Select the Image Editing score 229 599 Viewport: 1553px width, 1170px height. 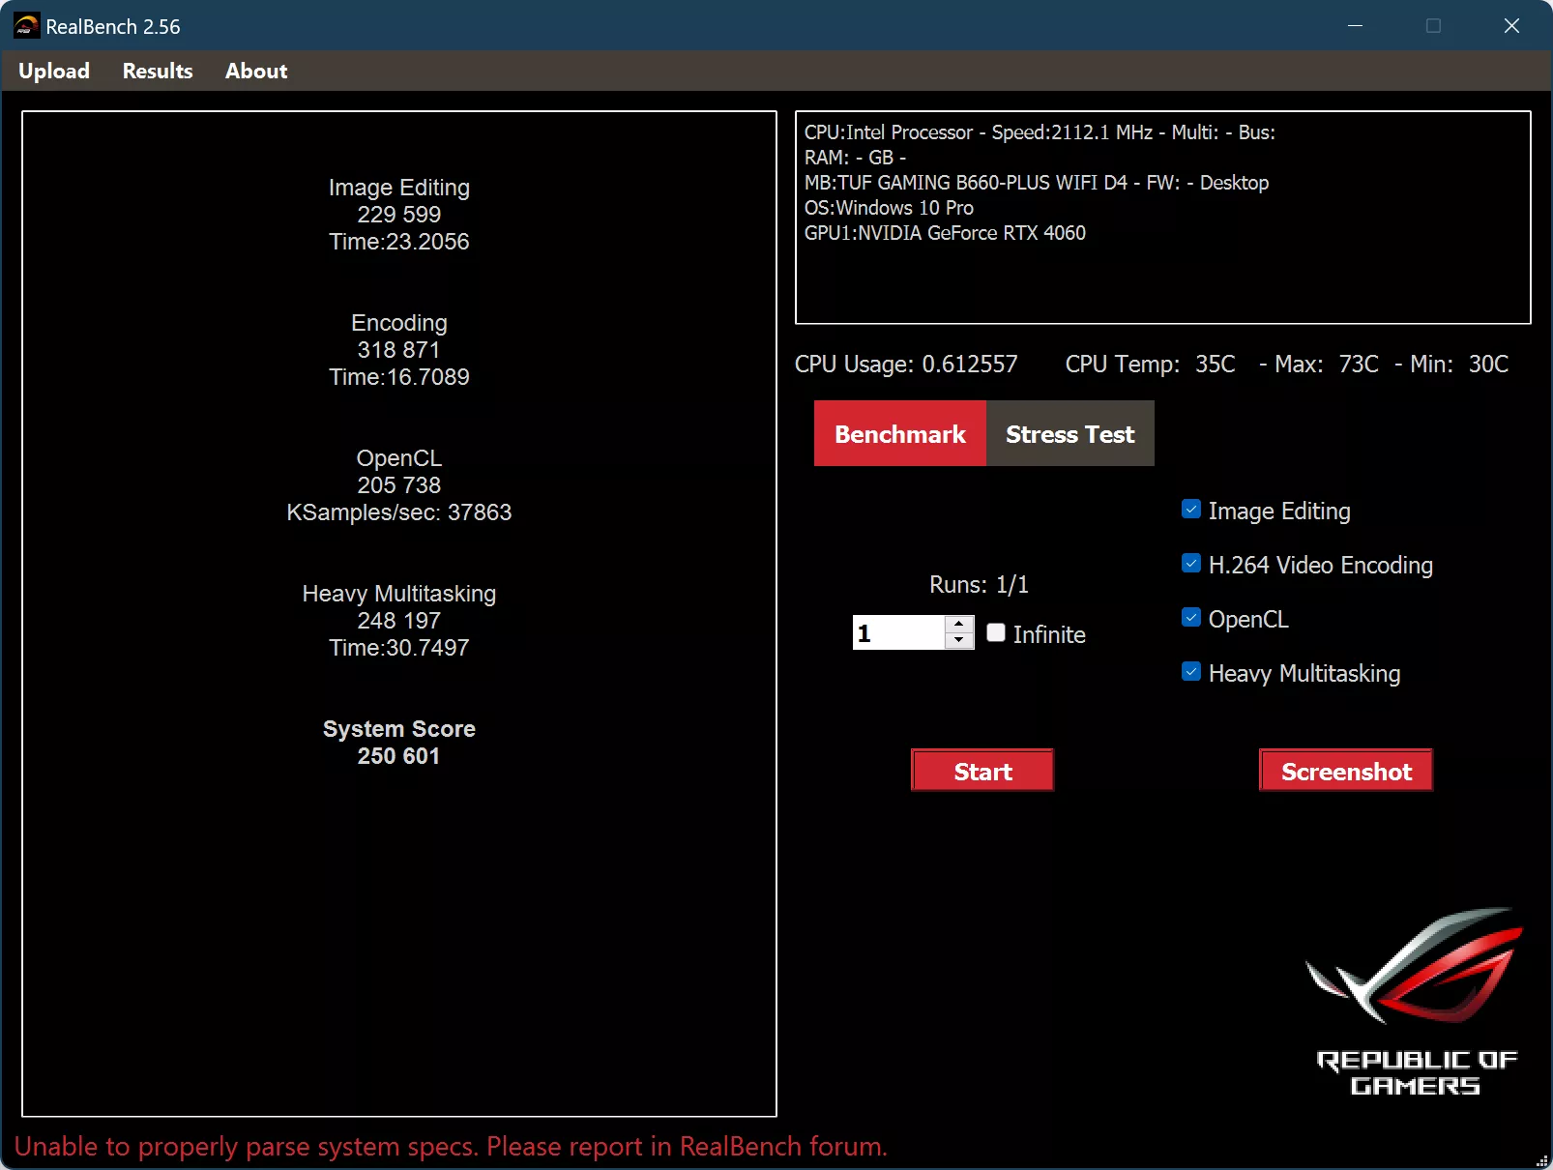tap(398, 215)
